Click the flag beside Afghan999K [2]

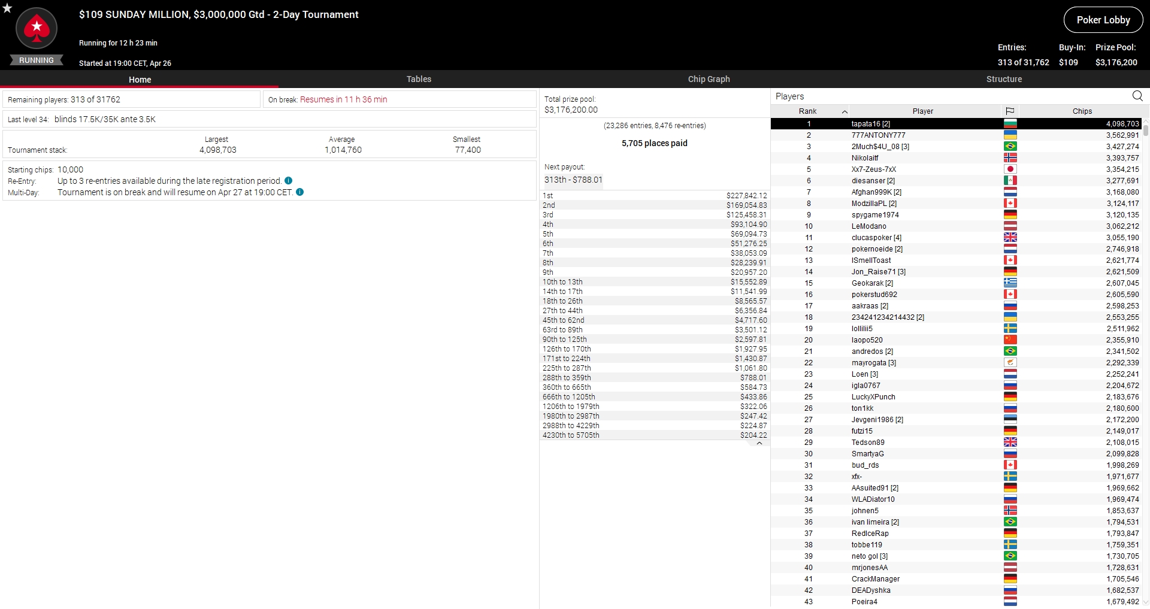[1010, 192]
